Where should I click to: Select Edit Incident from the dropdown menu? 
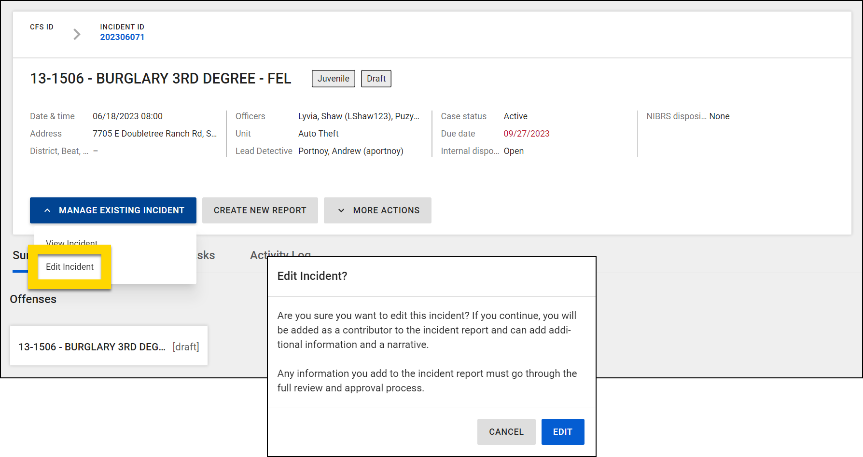point(69,266)
